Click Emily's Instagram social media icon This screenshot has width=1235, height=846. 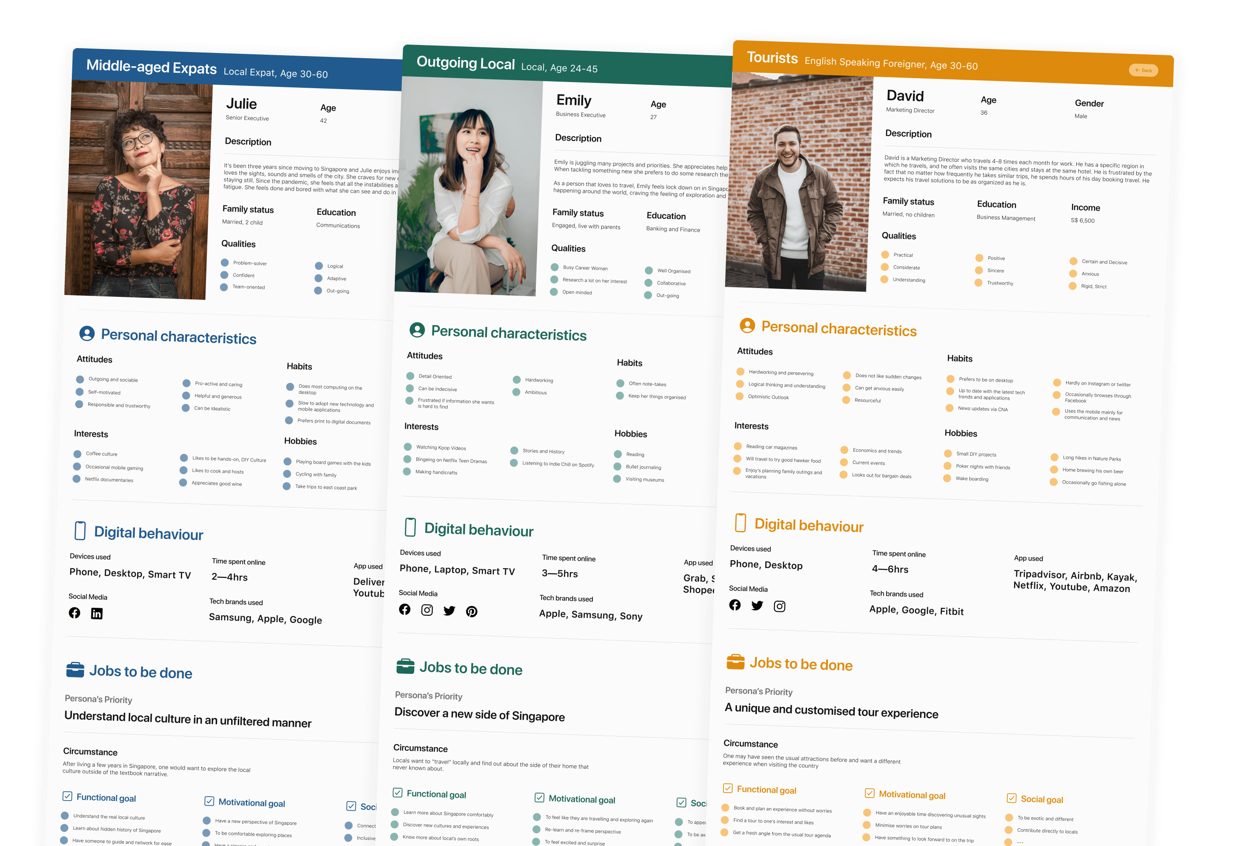point(427,610)
